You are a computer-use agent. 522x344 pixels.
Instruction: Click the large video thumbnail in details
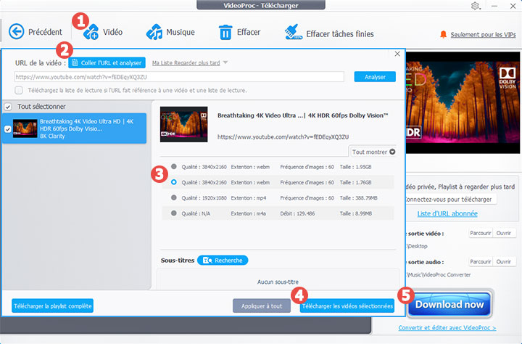click(183, 124)
